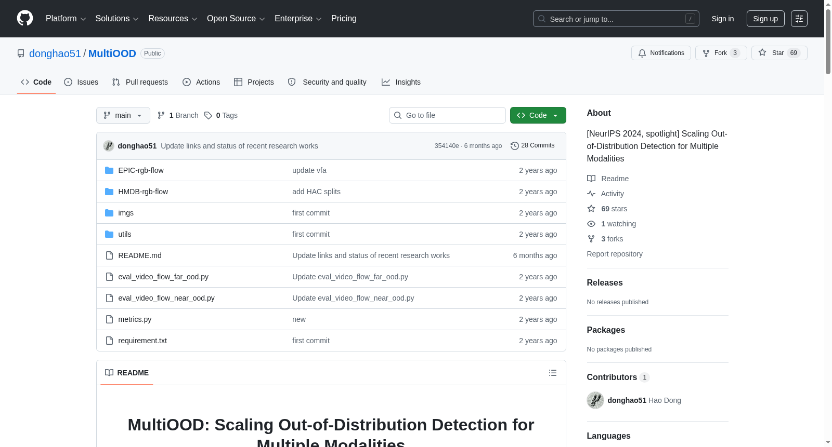
Task: Open the utils folder
Action: point(125,234)
